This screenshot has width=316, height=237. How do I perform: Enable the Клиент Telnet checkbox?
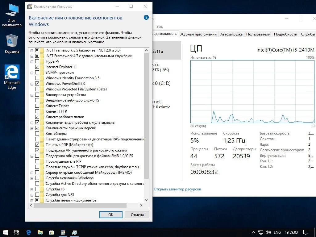pyautogui.click(x=37, y=106)
